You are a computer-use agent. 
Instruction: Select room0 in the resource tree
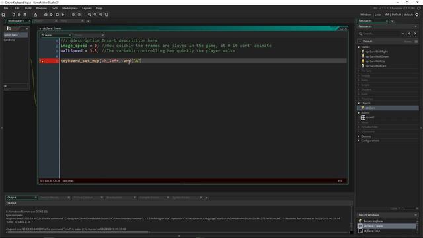[x=370, y=118]
